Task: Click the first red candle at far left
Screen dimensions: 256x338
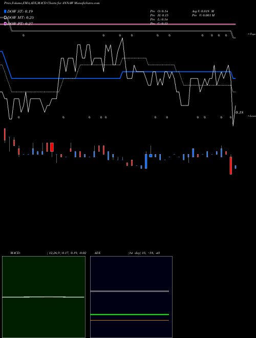Action: 5,135
